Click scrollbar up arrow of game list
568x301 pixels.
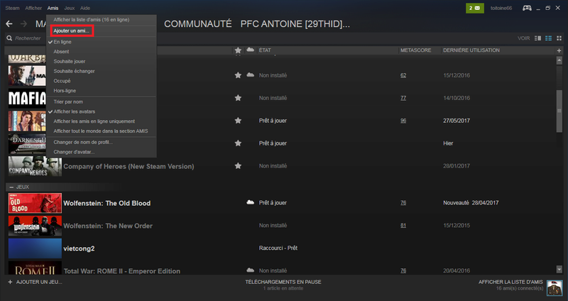click(x=559, y=60)
